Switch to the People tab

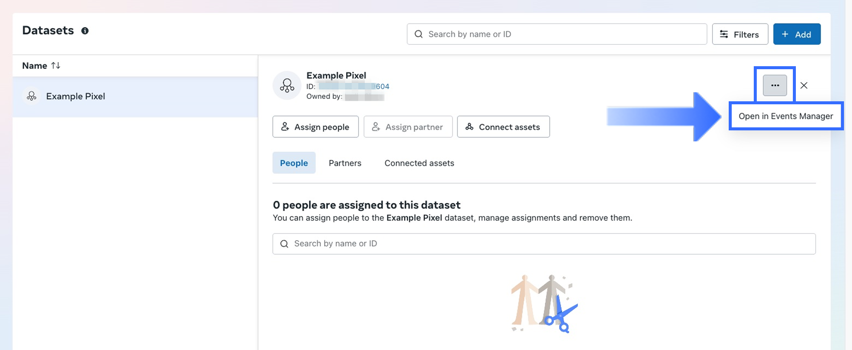click(294, 163)
